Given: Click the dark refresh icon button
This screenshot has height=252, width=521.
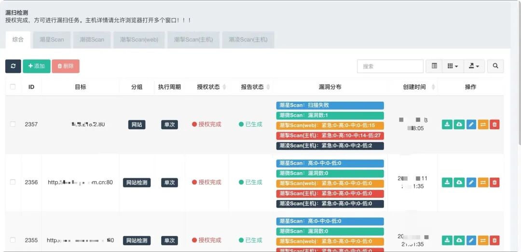Looking at the screenshot, I should click(14, 66).
